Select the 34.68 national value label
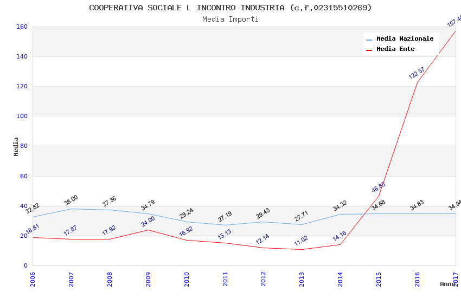The height and width of the screenshot is (298, 461). tap(379, 205)
